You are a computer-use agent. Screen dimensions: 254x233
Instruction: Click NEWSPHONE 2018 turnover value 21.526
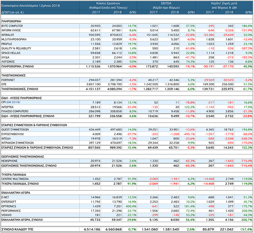[x=117, y=161]
